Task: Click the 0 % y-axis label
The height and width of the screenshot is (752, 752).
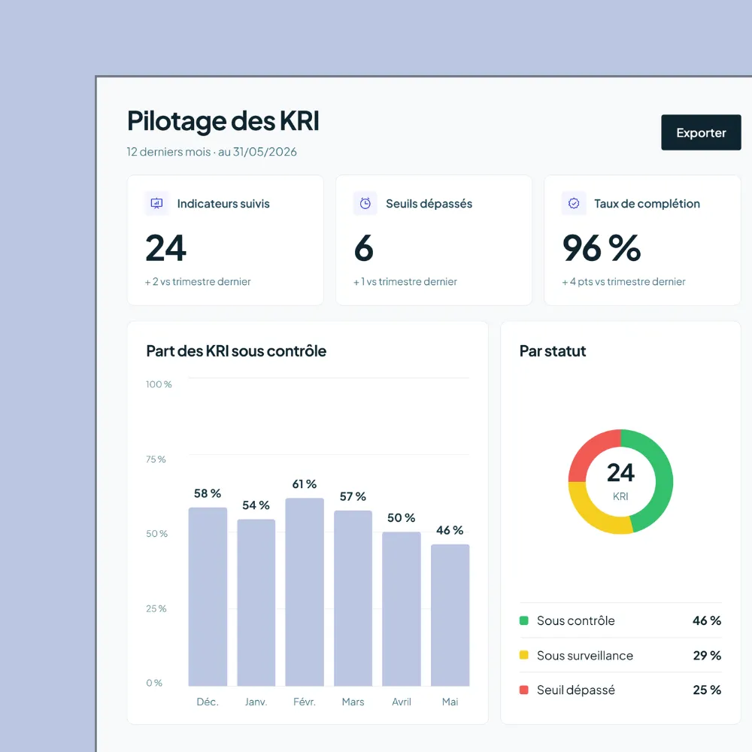Action: coord(154,683)
